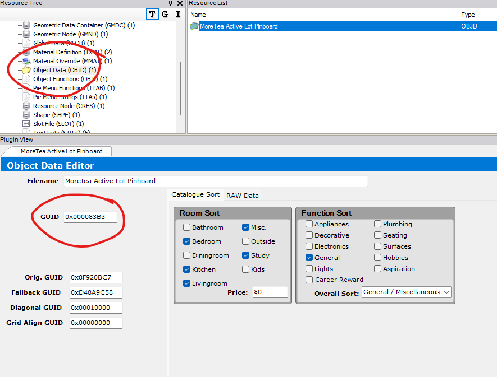Switch to the RAW Data tab
Screen dimensions: 497x377
click(242, 196)
